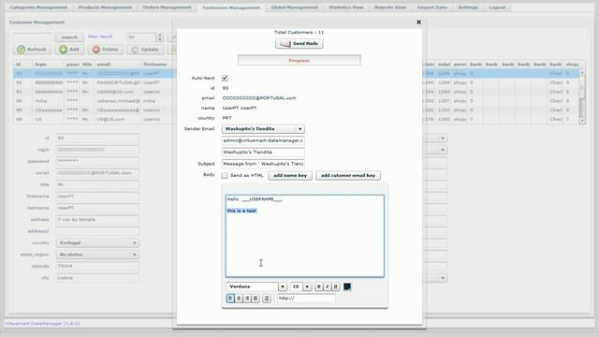Viewport: 599px width, 337px height.
Task: Click the Logout tab
Action: coord(497,7)
